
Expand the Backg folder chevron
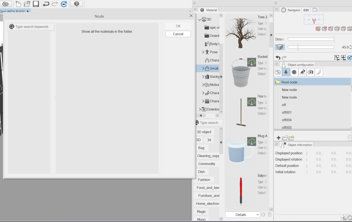point(203,77)
